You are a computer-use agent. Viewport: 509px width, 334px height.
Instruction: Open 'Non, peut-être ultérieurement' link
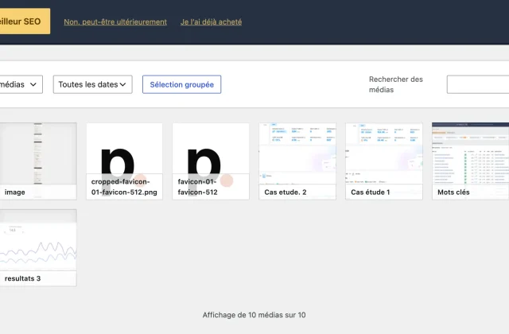tap(115, 21)
